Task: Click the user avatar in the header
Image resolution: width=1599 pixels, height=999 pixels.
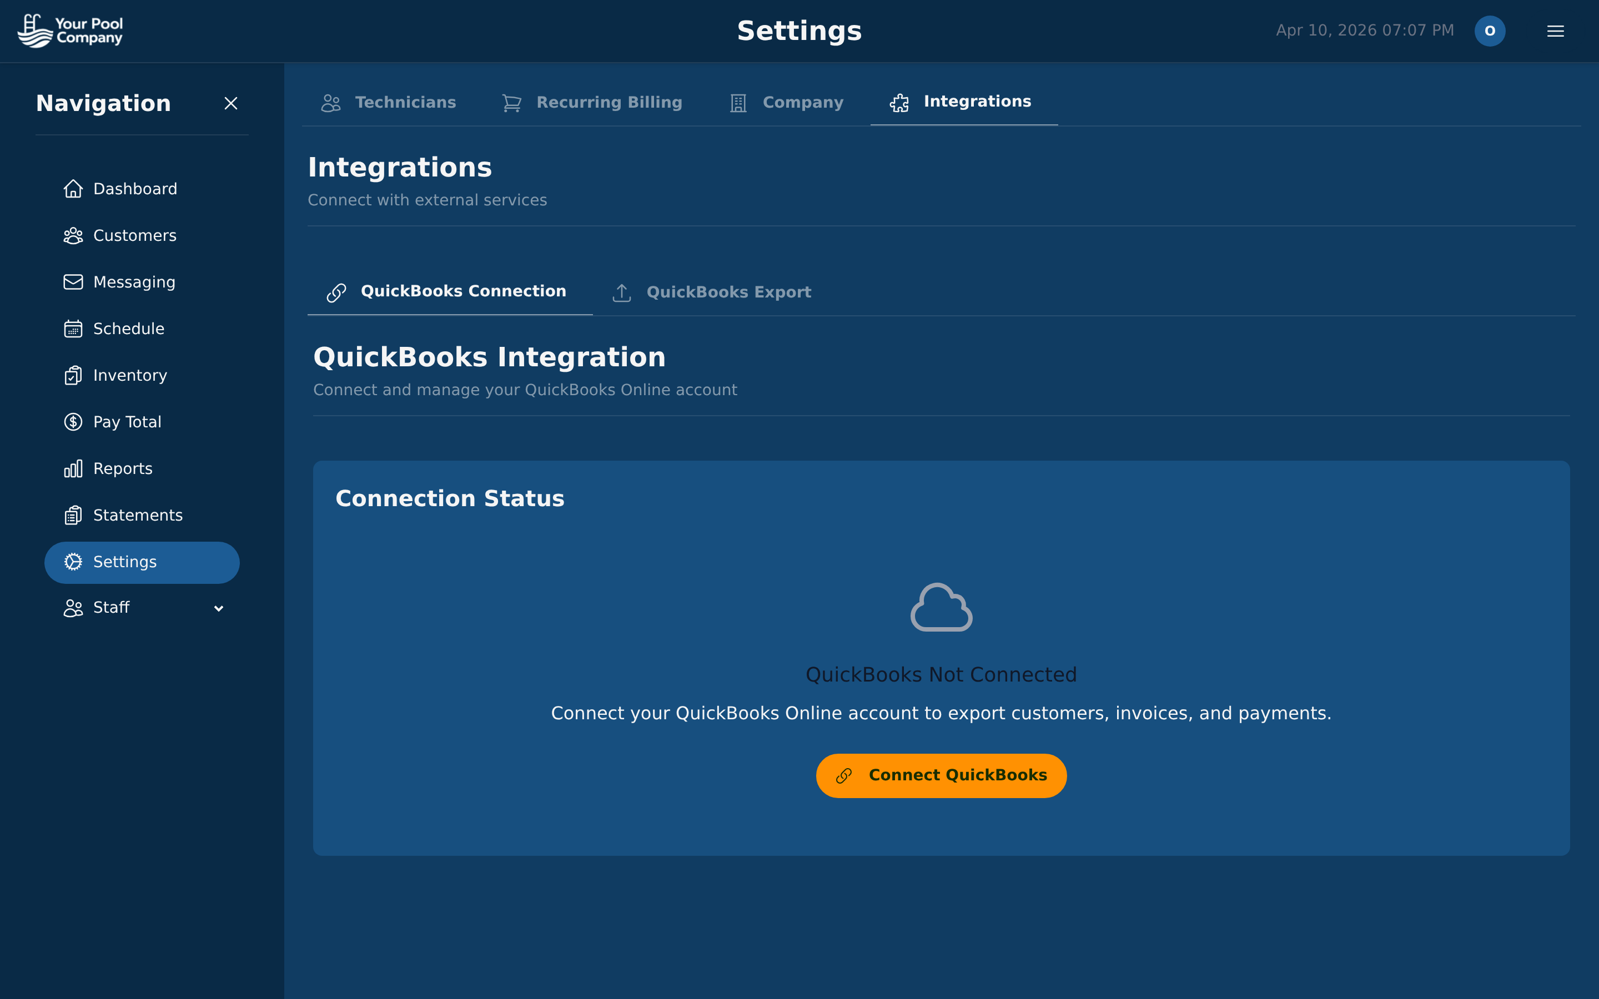Action: coord(1490,31)
